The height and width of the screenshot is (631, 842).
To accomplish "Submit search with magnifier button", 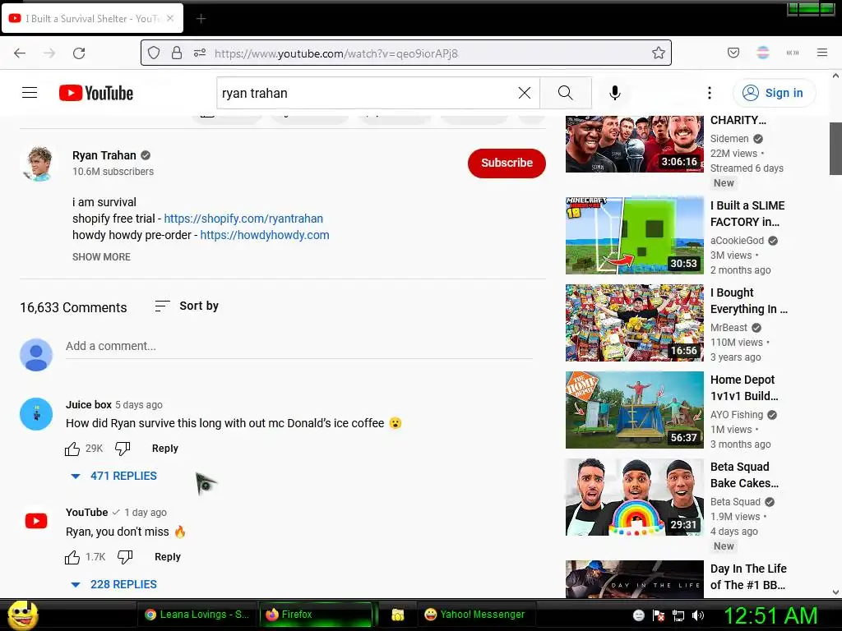I will point(566,93).
